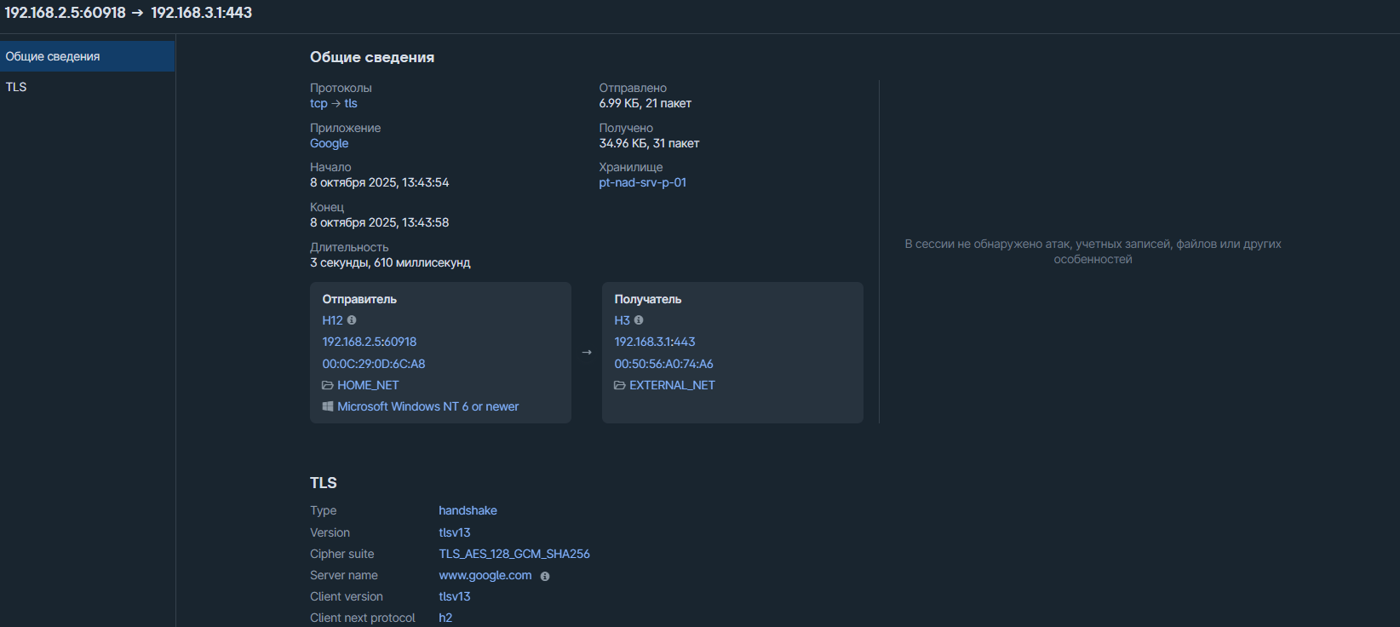The height and width of the screenshot is (627, 1400).
Task: Open the TLS section in sidebar
Action: (16, 87)
